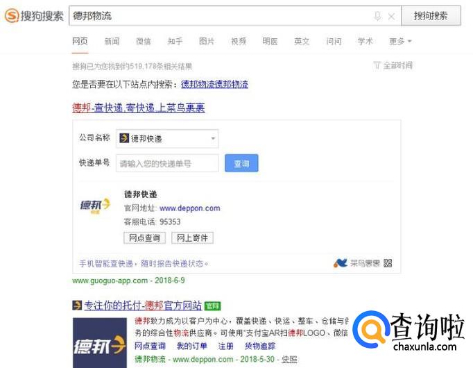Viewport: 473px width, 368px height.
Task: Open the 更多 categories menu
Action: click(400, 41)
